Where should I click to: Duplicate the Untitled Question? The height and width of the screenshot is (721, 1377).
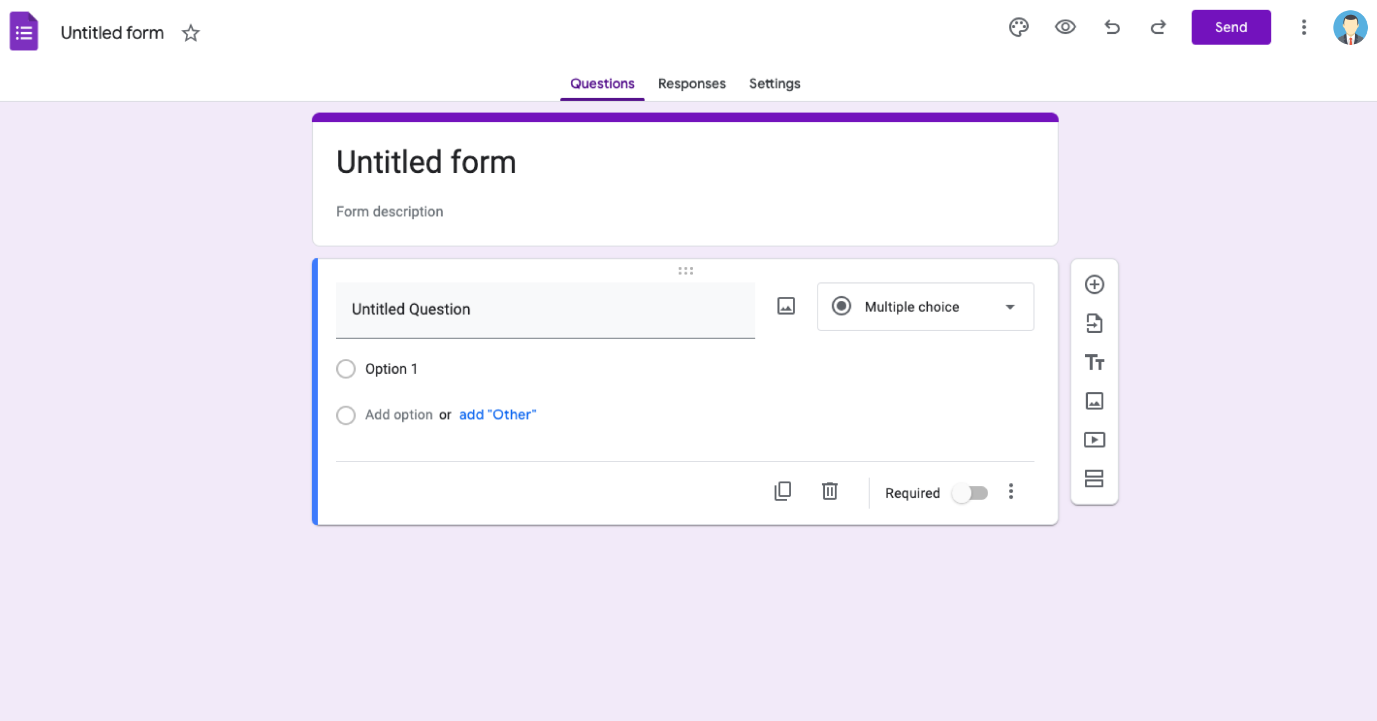pyautogui.click(x=783, y=491)
